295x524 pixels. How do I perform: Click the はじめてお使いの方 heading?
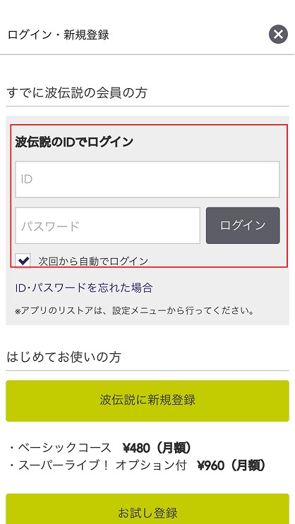pos(64,358)
